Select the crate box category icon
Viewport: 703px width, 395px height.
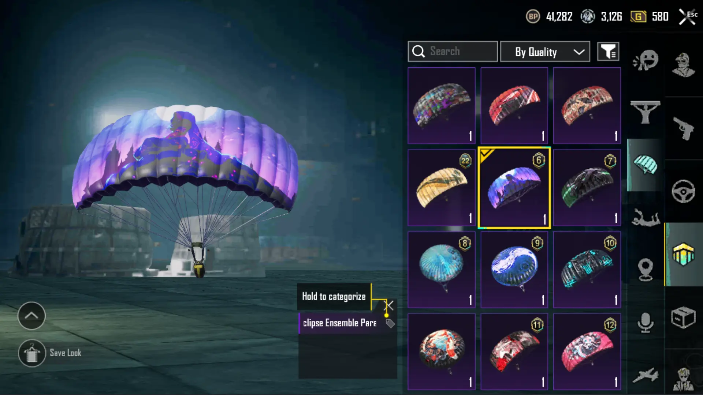point(683,317)
